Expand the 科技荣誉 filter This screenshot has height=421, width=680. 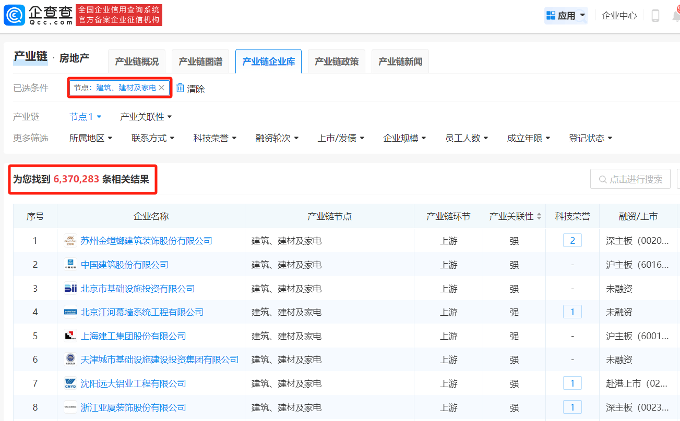click(x=215, y=138)
